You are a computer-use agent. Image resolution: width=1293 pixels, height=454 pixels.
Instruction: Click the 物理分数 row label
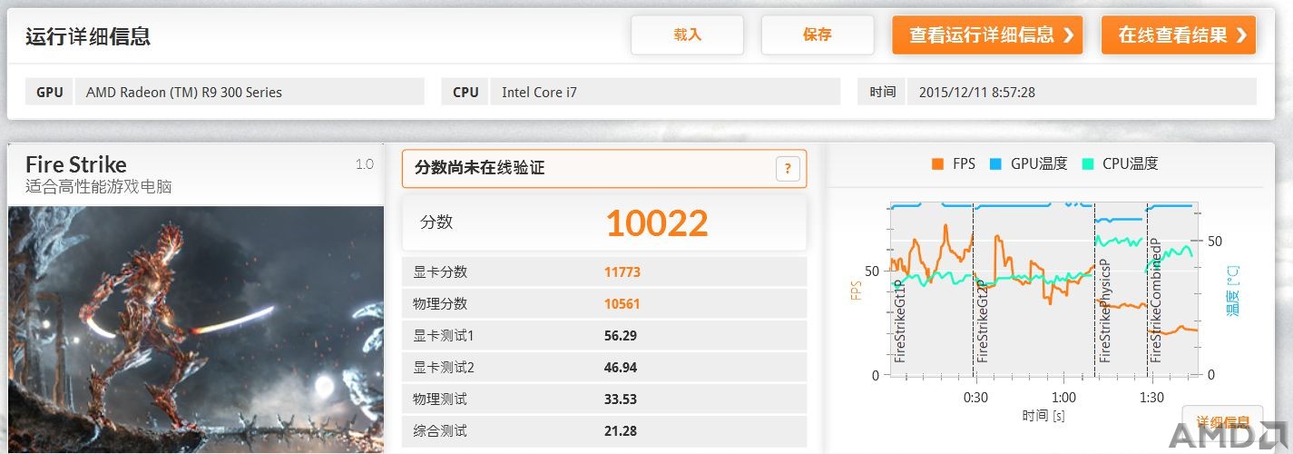[x=440, y=304]
